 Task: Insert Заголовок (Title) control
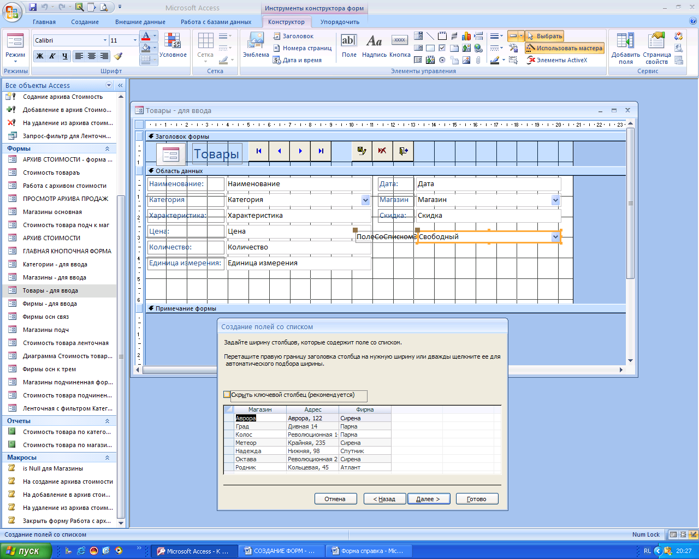point(293,36)
